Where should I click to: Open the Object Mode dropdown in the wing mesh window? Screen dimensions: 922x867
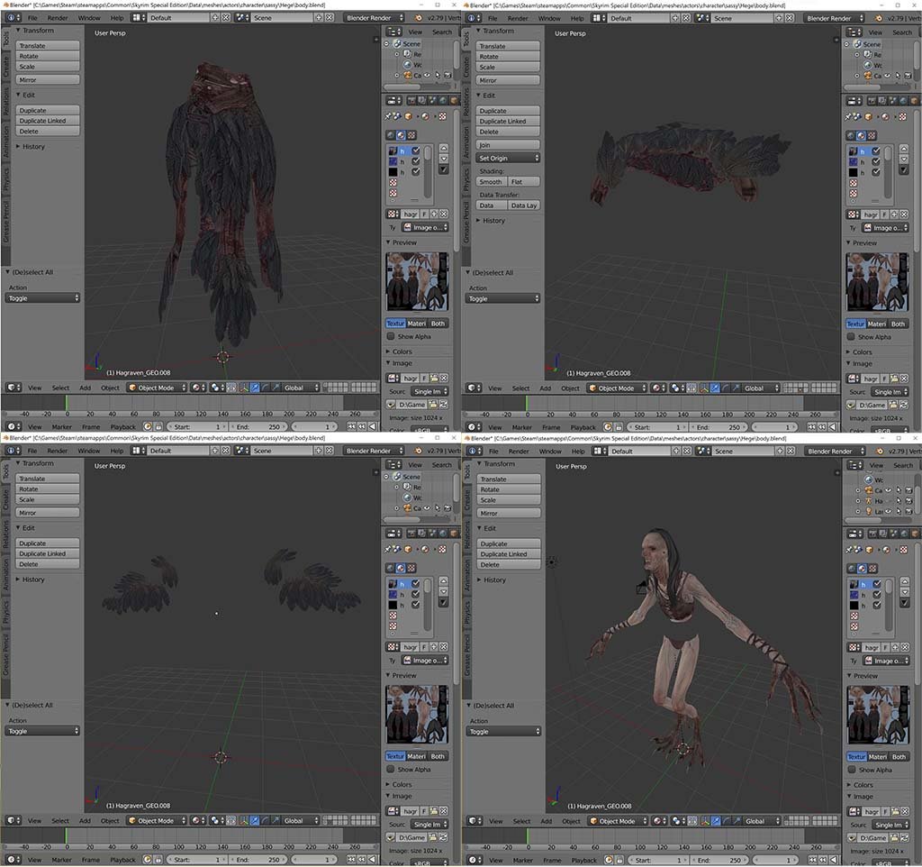pyautogui.click(x=616, y=388)
